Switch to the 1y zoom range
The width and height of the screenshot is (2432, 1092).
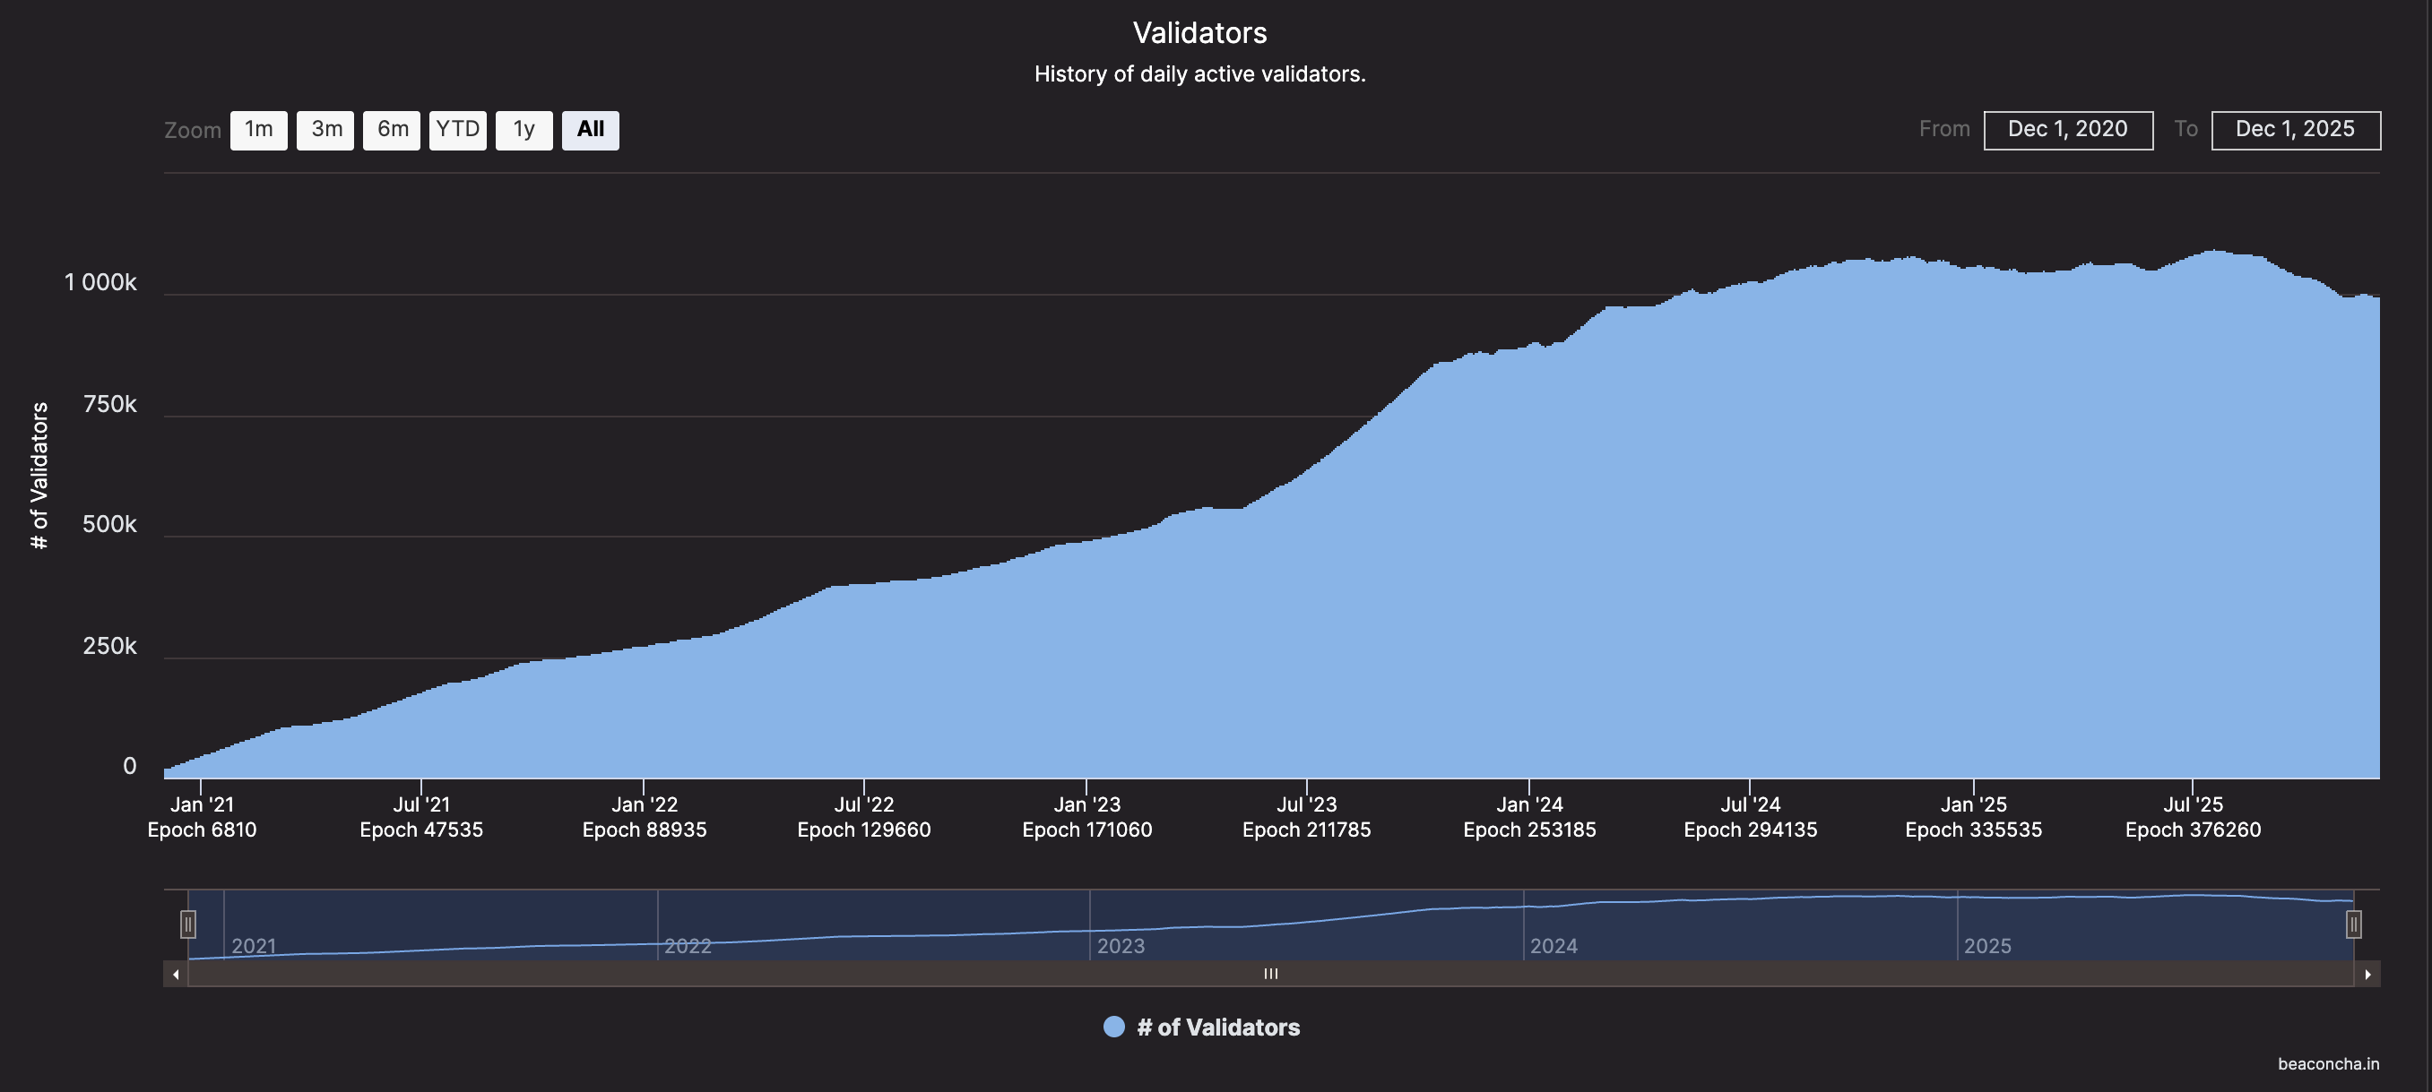pyautogui.click(x=523, y=129)
